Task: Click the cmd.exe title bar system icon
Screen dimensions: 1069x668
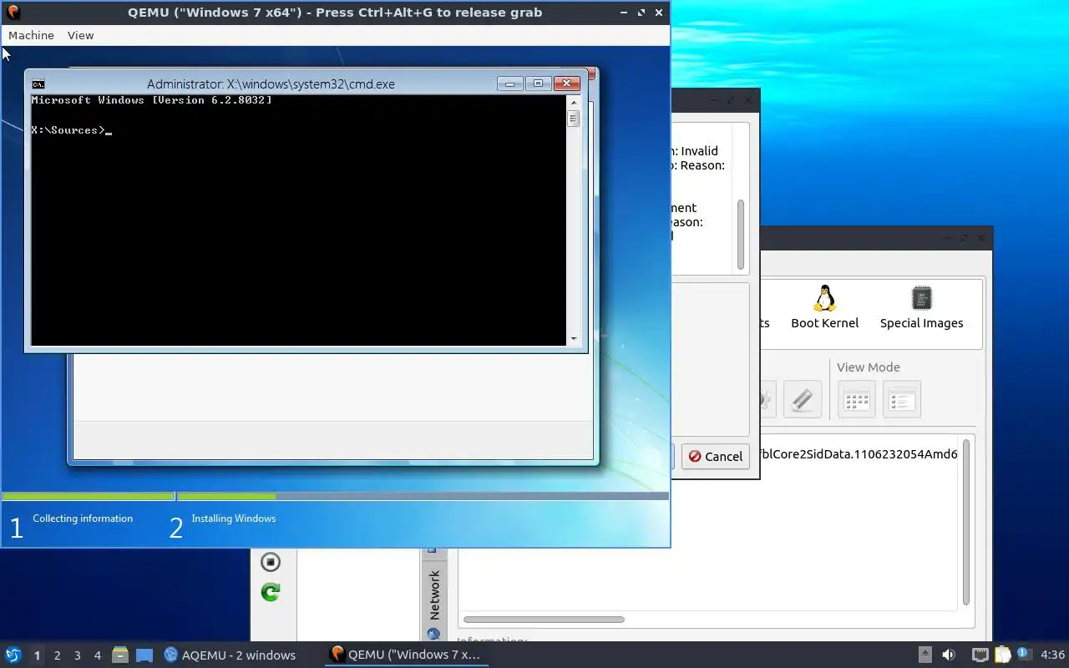Action: [x=38, y=83]
